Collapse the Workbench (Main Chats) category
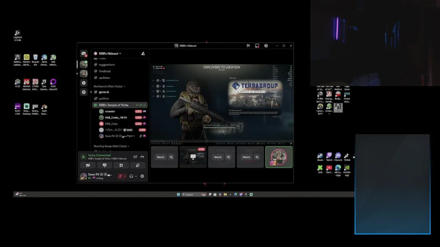This screenshot has height=247, width=440. click(109, 86)
